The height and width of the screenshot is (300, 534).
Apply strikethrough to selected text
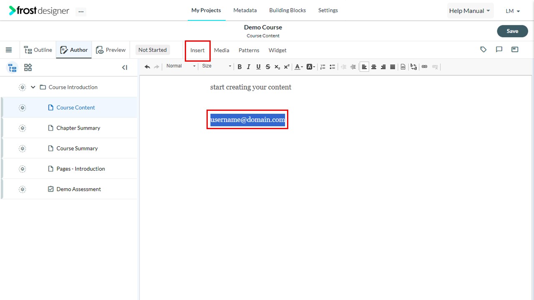point(268,67)
